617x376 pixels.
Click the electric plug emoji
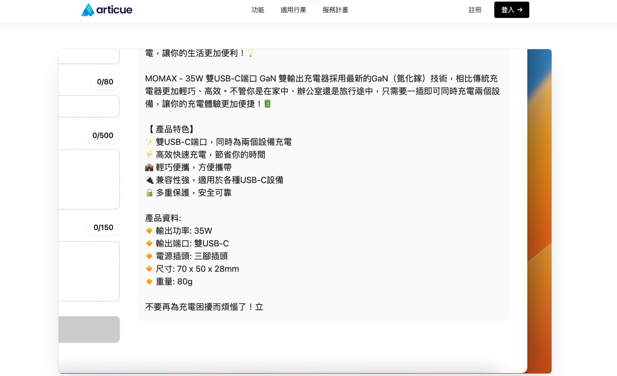tap(149, 180)
